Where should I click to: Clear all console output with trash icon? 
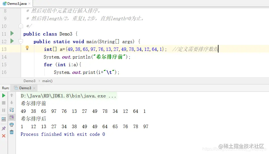(x=12, y=132)
